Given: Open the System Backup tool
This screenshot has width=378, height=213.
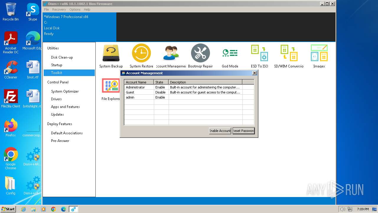Looking at the screenshot, I should (x=111, y=56).
